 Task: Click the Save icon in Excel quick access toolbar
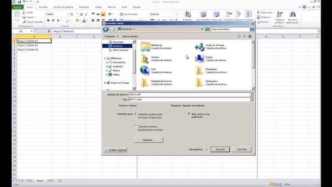pyautogui.click(x=19, y=2)
